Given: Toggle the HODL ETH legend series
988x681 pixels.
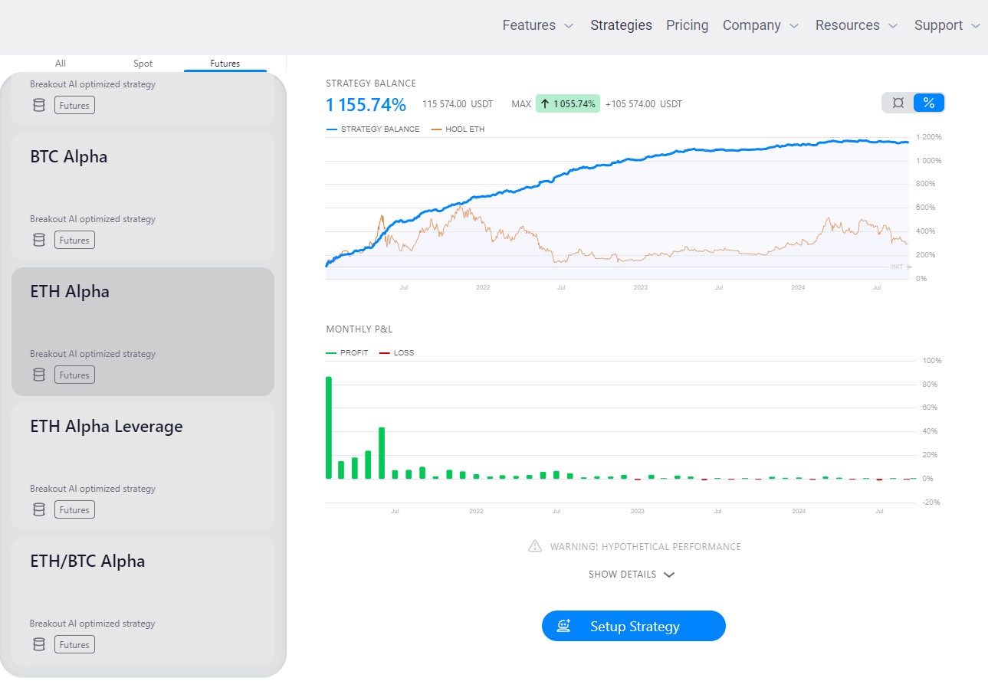Looking at the screenshot, I should pos(458,129).
